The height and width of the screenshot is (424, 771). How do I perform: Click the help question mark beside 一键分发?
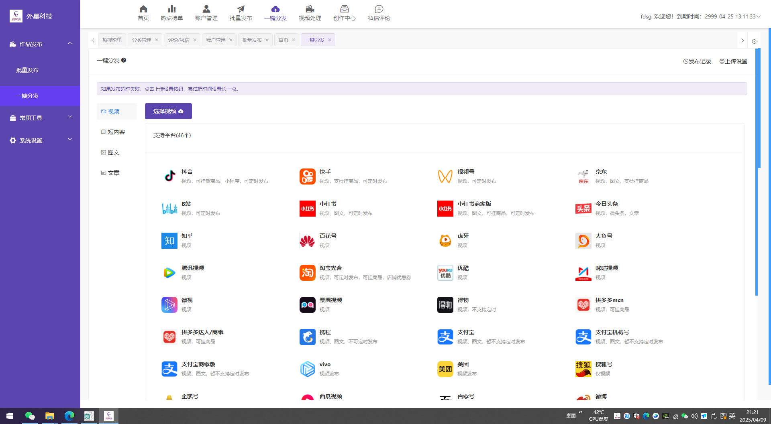point(124,60)
